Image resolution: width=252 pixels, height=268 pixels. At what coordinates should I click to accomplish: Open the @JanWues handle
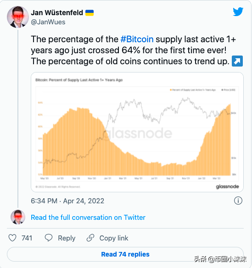click(48, 22)
